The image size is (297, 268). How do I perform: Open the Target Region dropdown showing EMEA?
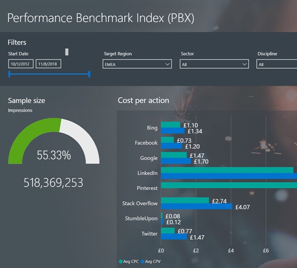[x=137, y=64]
